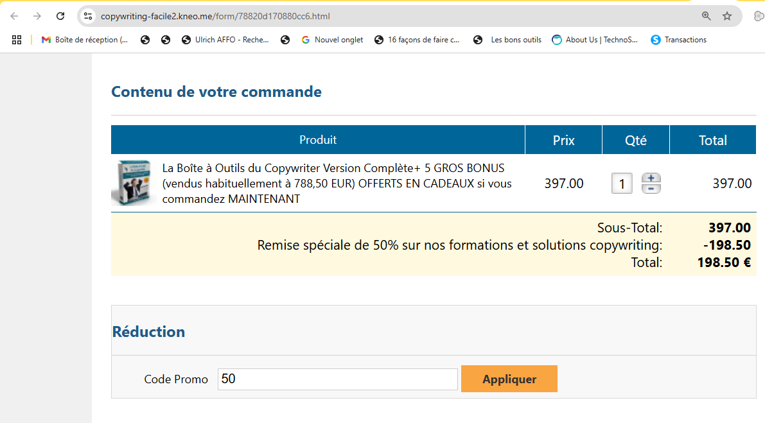Click the zoom magnifier icon in address bar
Image resolution: width=765 pixels, height=423 pixels.
[707, 16]
